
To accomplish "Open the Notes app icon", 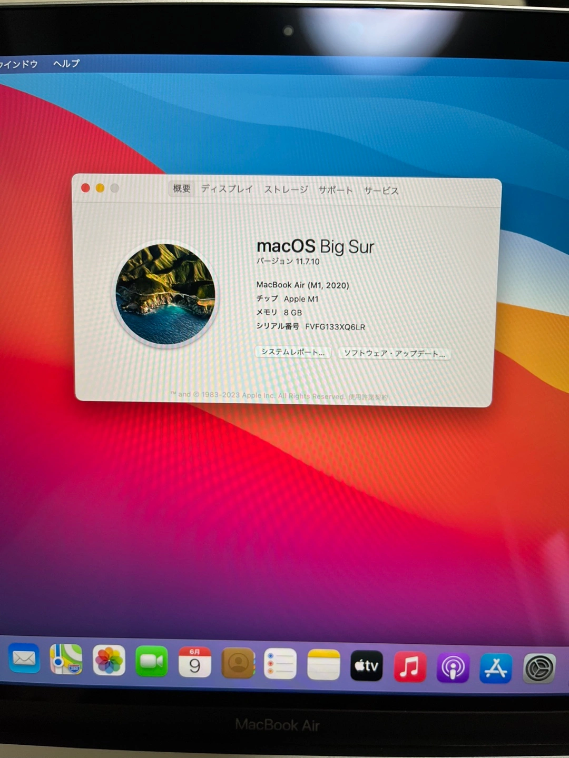I will (323, 664).
